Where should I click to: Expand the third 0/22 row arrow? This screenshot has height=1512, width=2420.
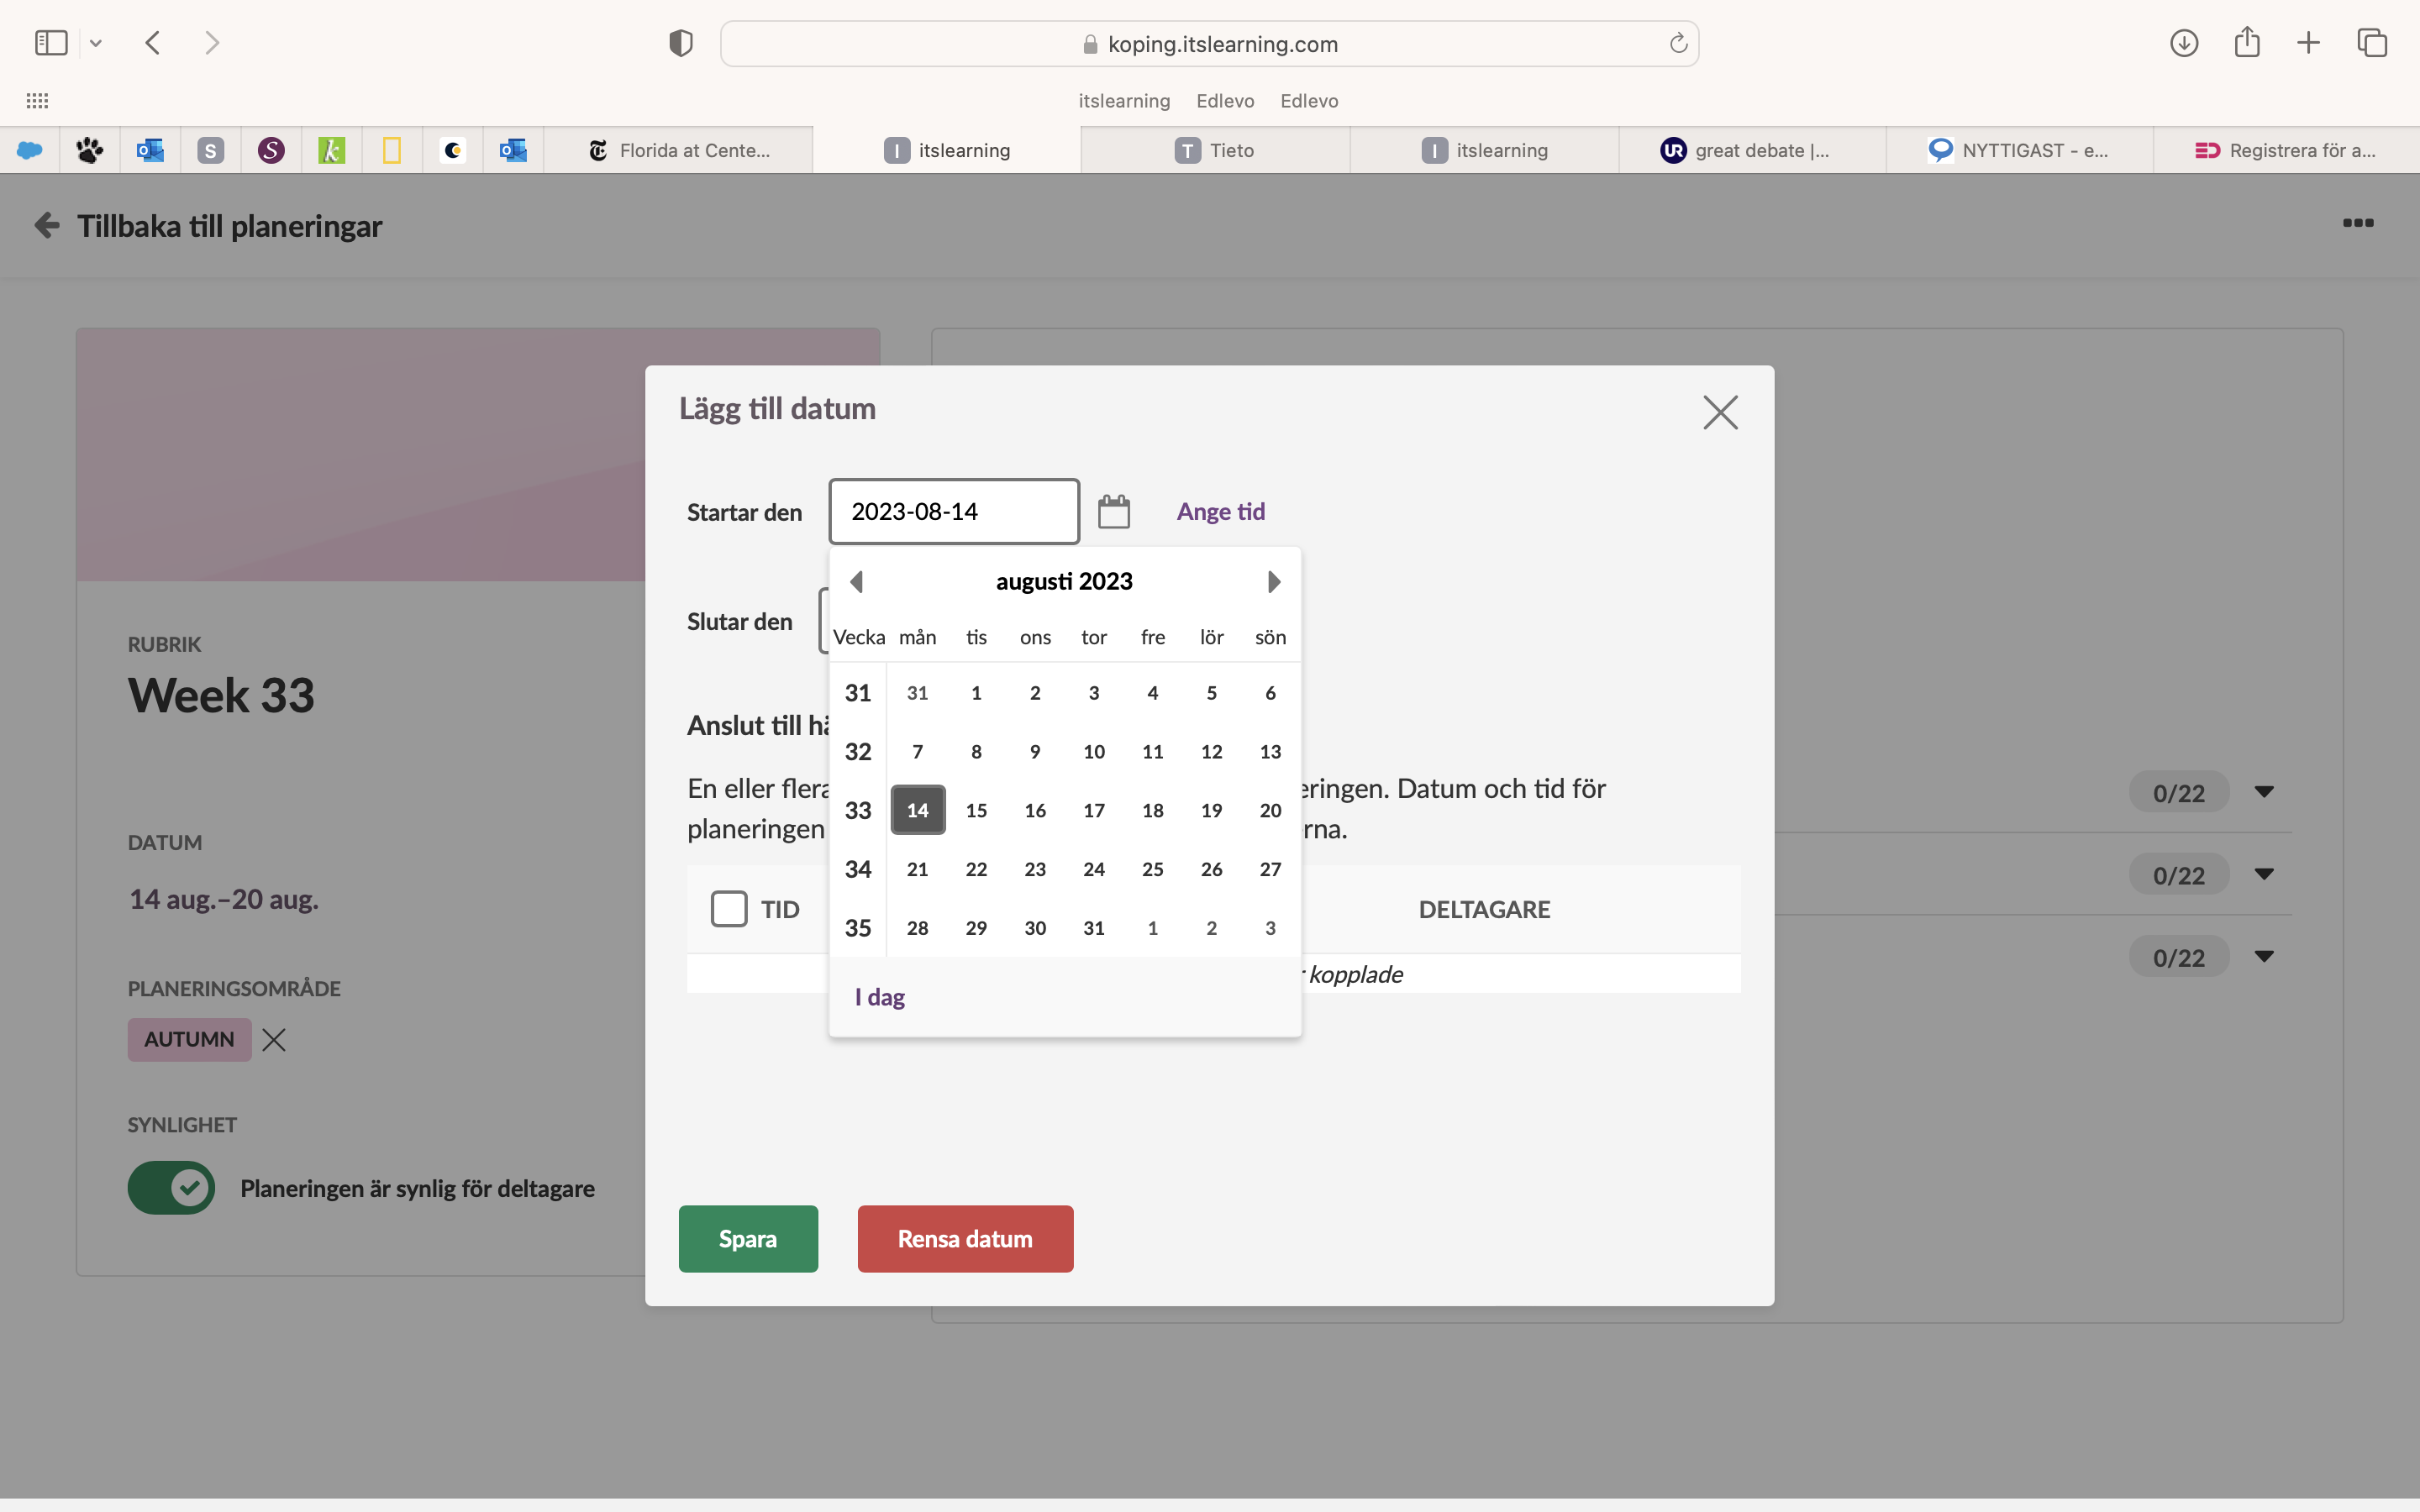2264,957
